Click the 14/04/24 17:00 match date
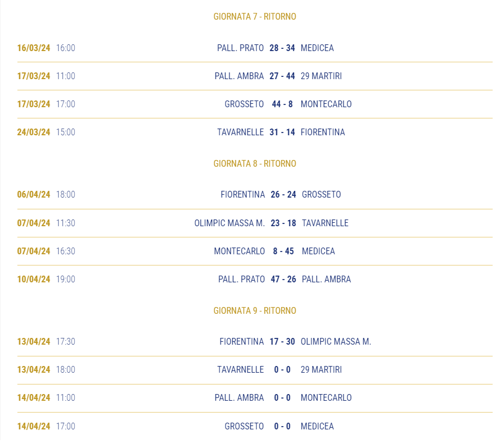 (34, 426)
